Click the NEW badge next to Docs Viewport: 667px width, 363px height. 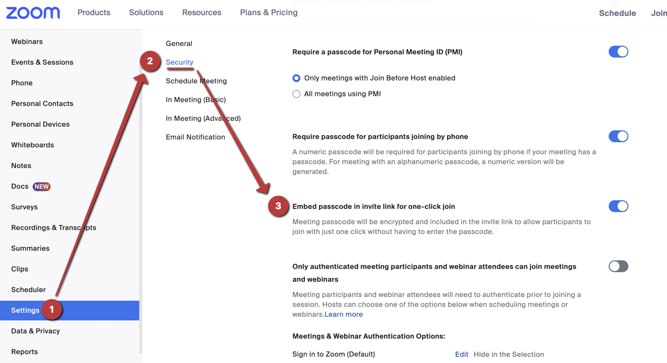click(x=41, y=186)
